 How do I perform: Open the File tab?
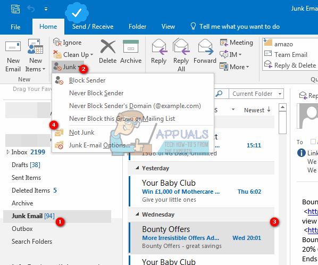[x=15, y=27]
